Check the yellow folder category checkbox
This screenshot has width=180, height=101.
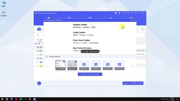pyautogui.click(x=38, y=66)
